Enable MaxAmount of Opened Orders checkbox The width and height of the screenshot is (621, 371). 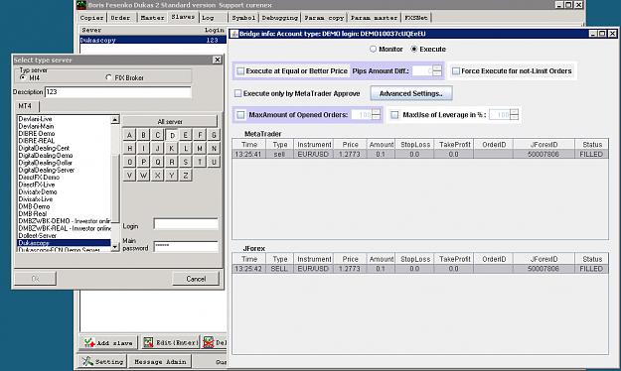click(x=240, y=115)
